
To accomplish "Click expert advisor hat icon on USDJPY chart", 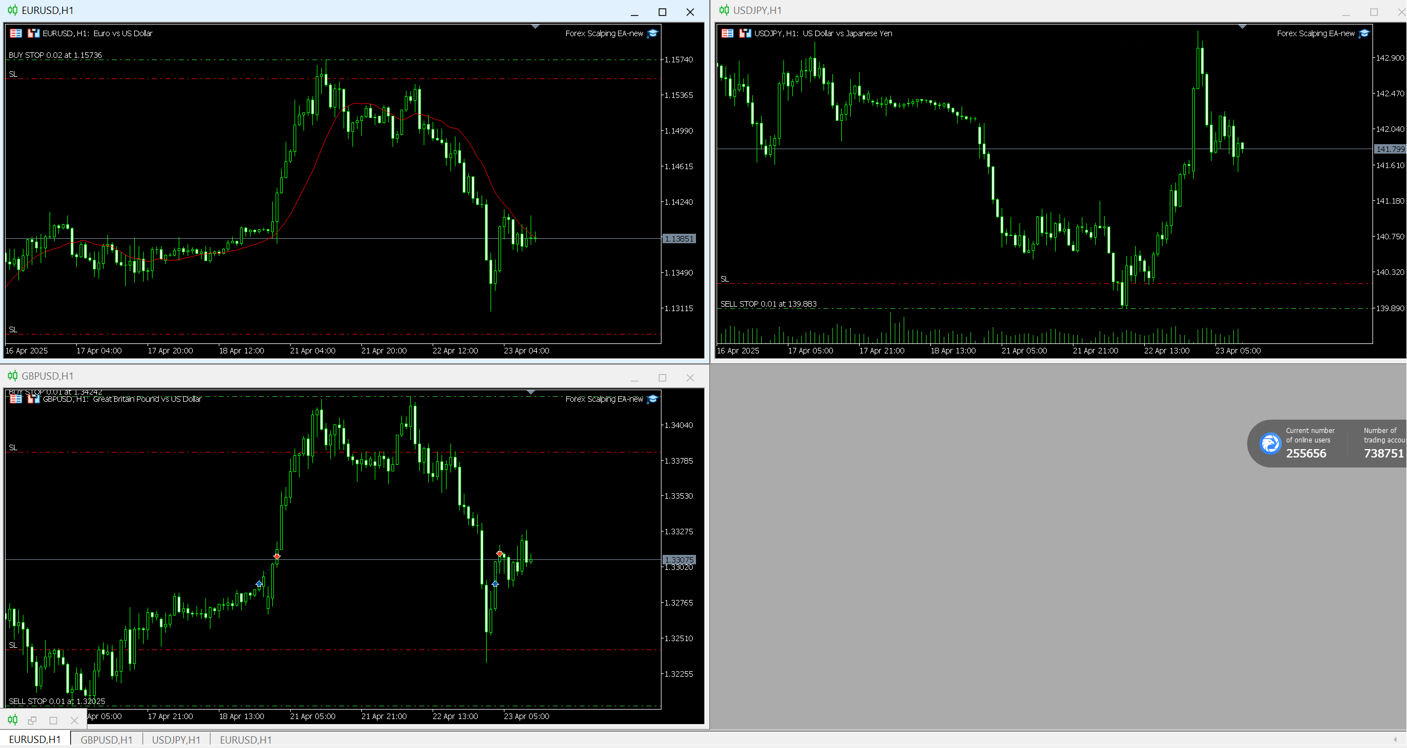I will 1364,33.
